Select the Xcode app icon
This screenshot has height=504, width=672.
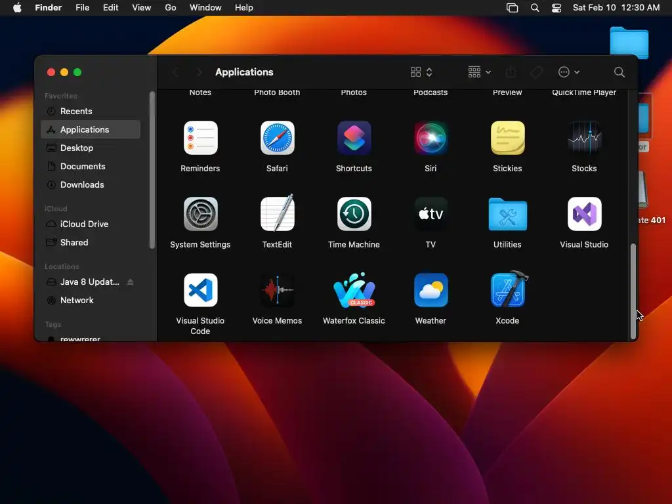(509, 289)
